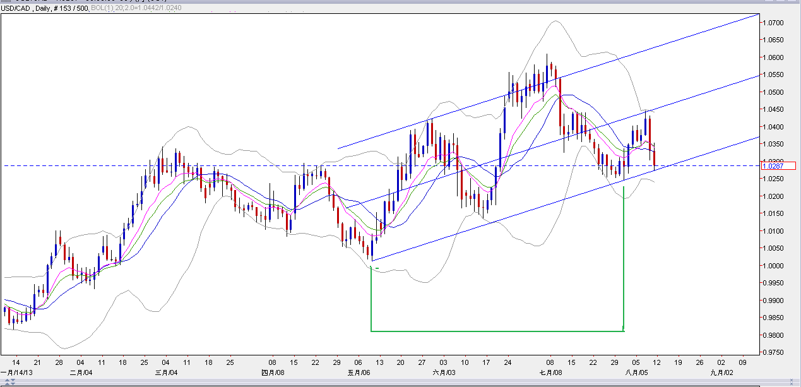Click the 1.0000 price axis label
This screenshot has height=387, width=801.
[774, 266]
